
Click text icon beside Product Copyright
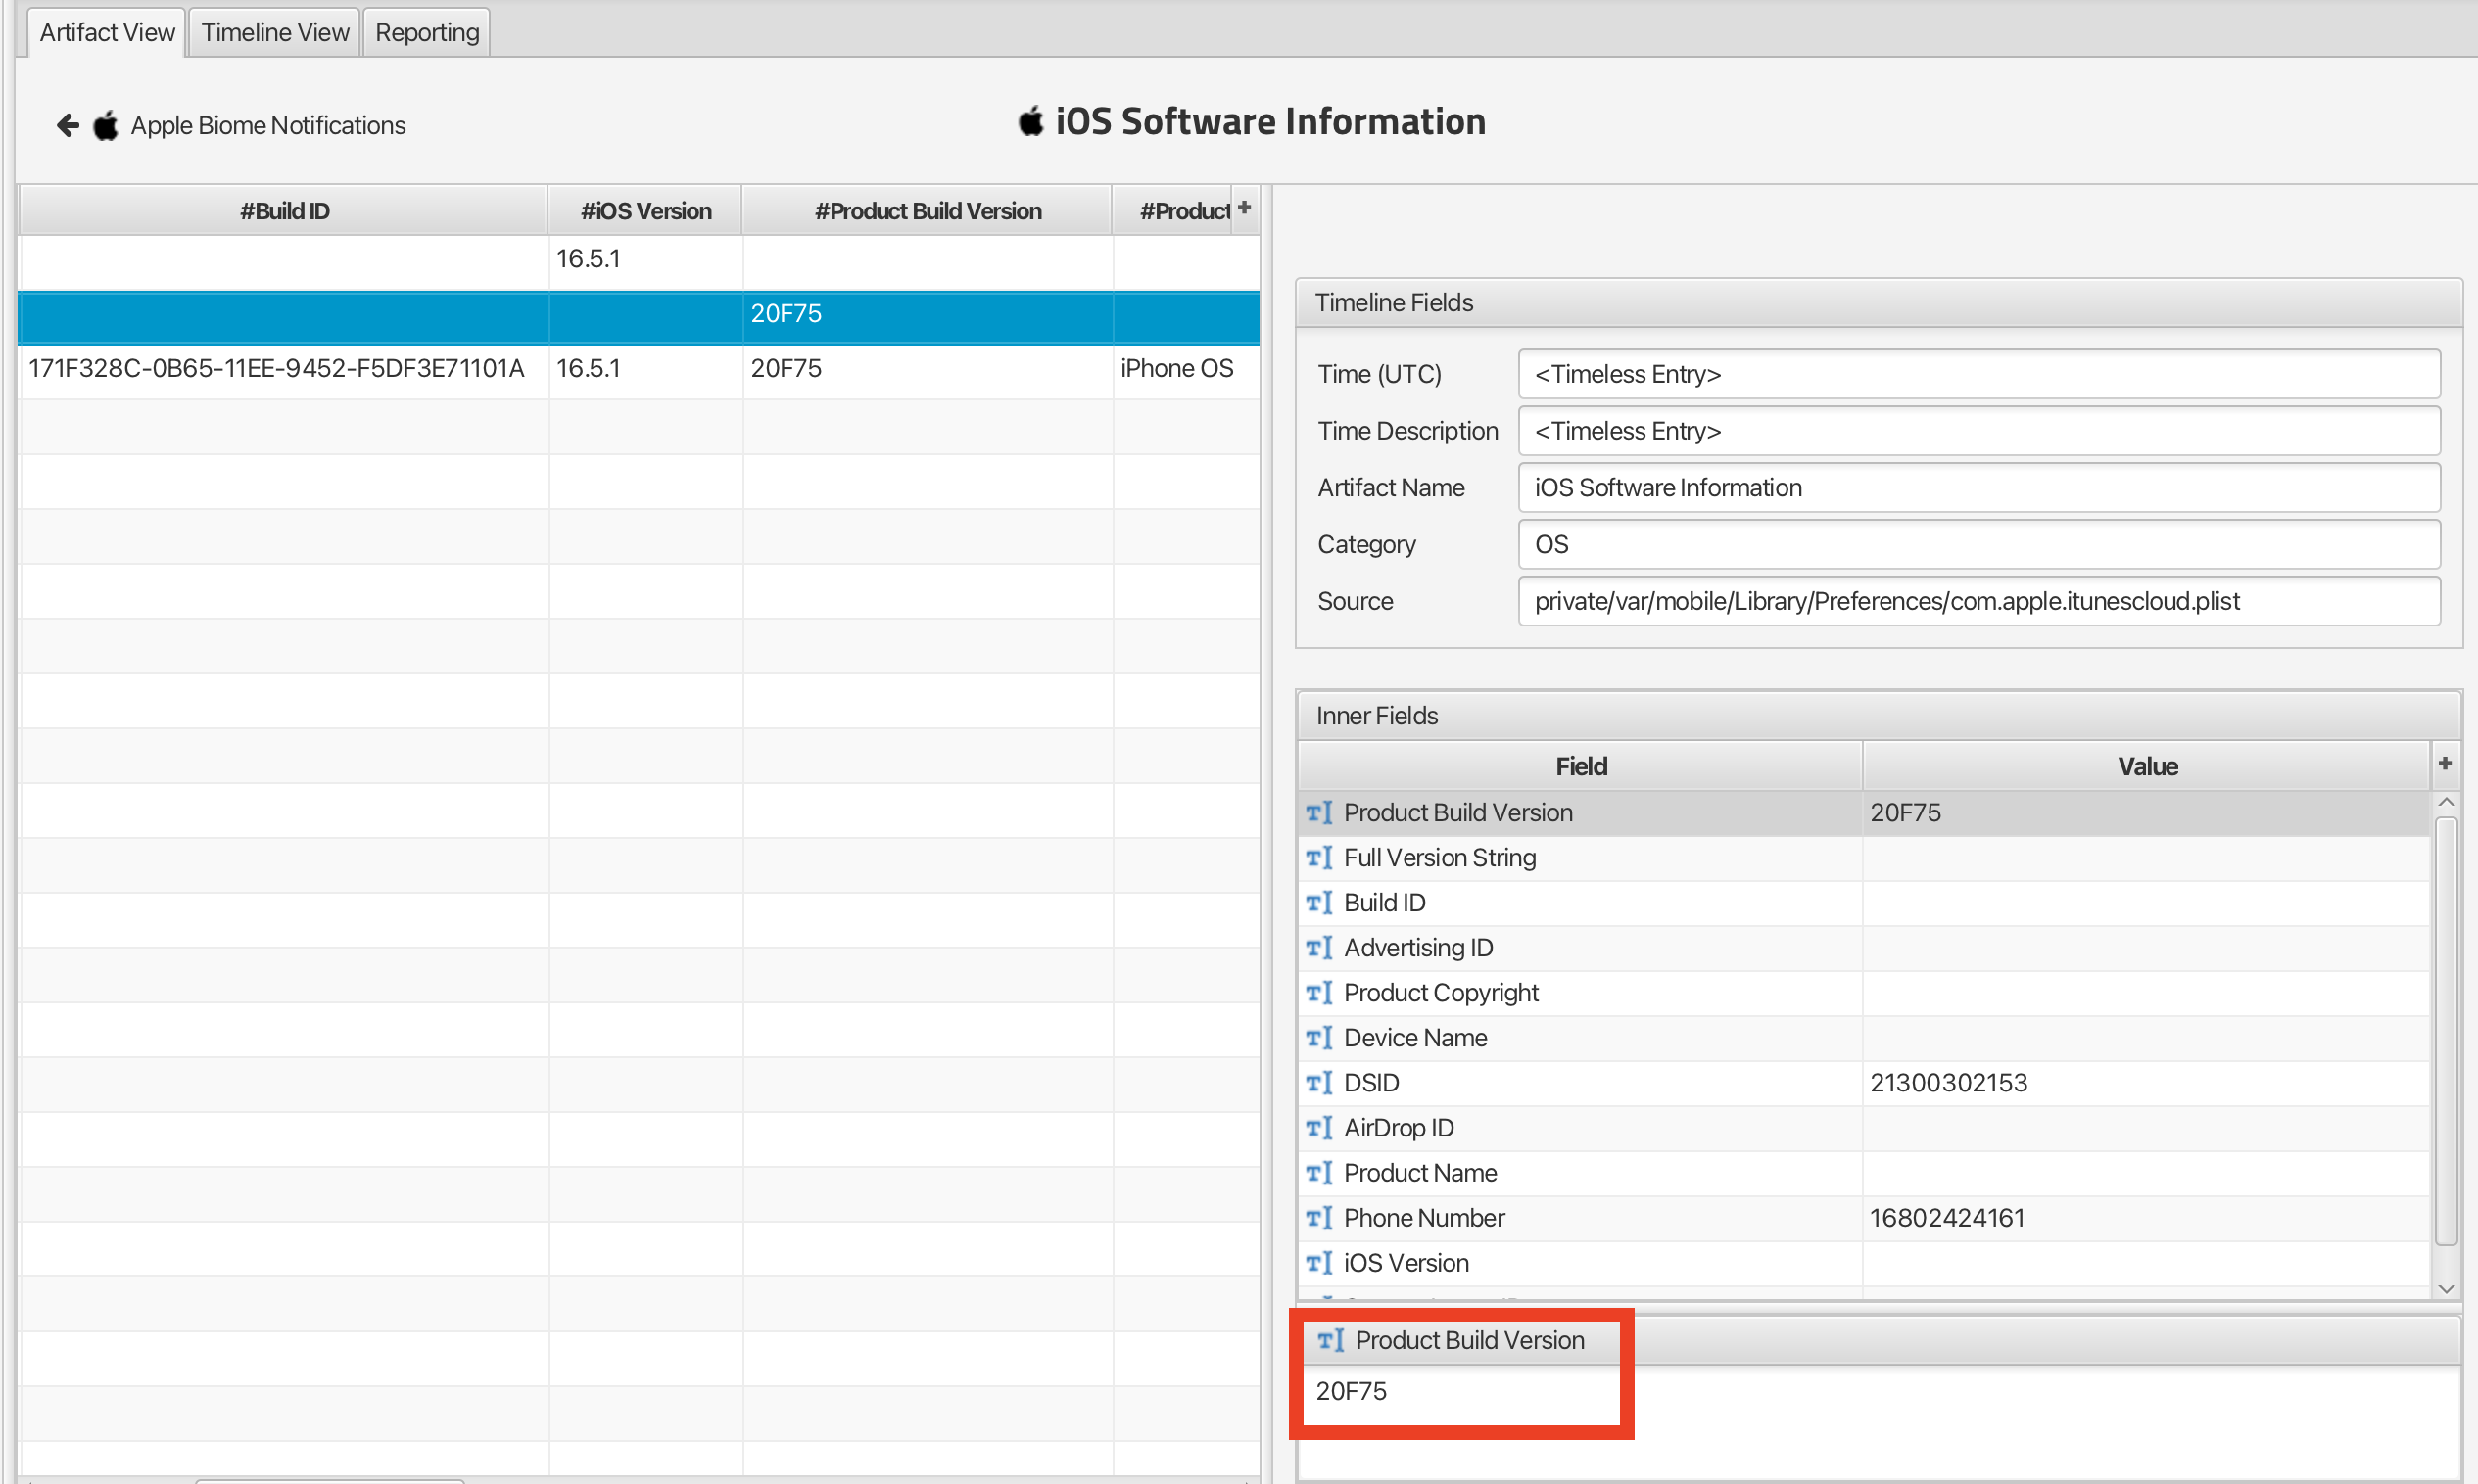coord(1318,993)
